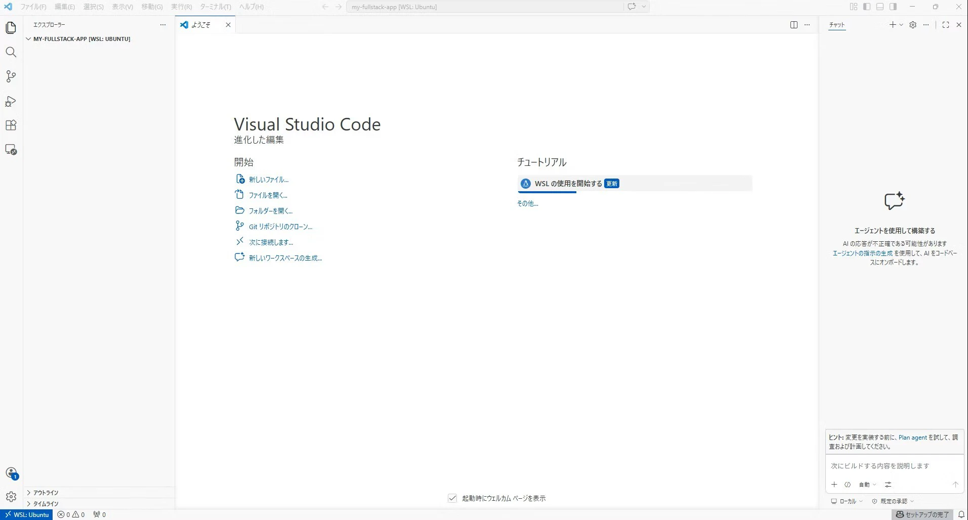
Task: Click the 新しいファイル... link
Action: click(x=269, y=180)
